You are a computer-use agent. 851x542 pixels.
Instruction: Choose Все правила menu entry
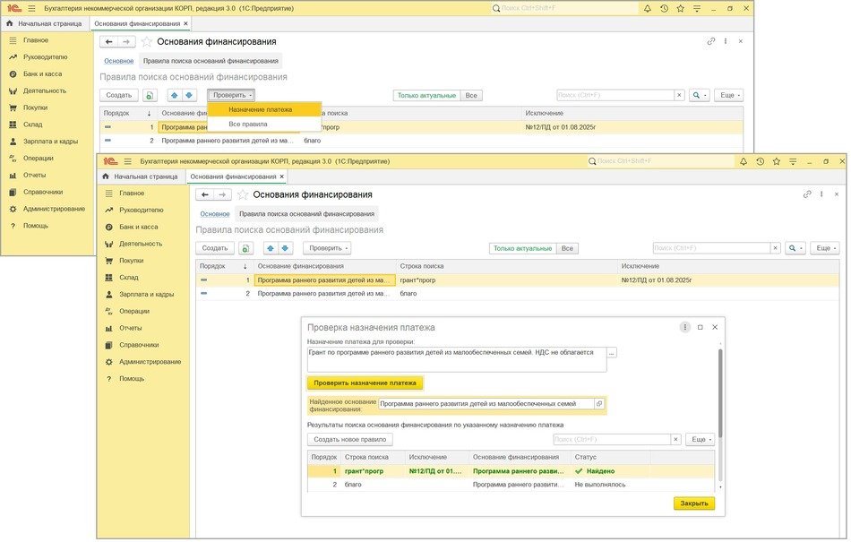pos(248,125)
